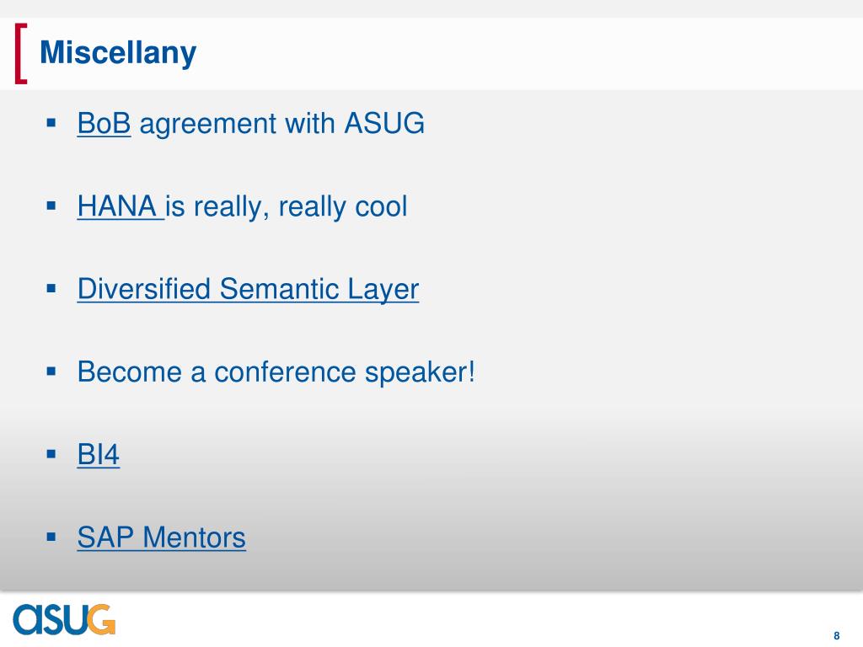Screen dimensions: 863x647
Task: Click bullet beside Become a conference speaker
Action: 51,372
